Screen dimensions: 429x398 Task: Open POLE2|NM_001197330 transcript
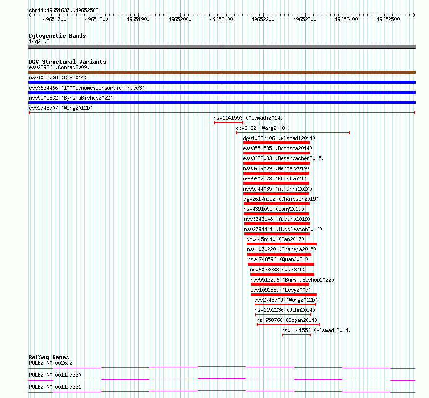pos(55,375)
